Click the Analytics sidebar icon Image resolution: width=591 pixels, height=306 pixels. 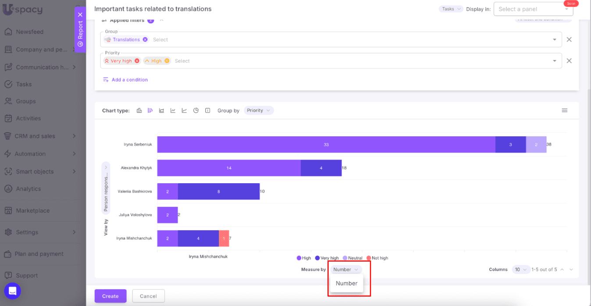8,189
